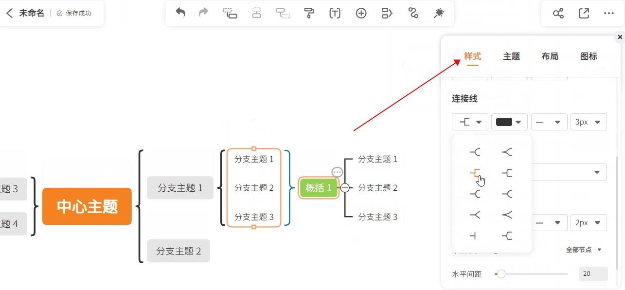Close the style side panel

click(620, 37)
